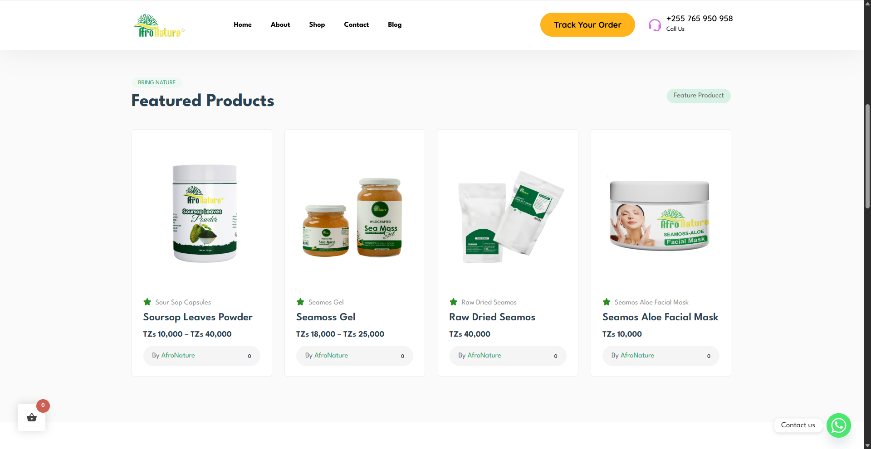Click the Seamos Aloe Facial Mask jar image

(660, 214)
